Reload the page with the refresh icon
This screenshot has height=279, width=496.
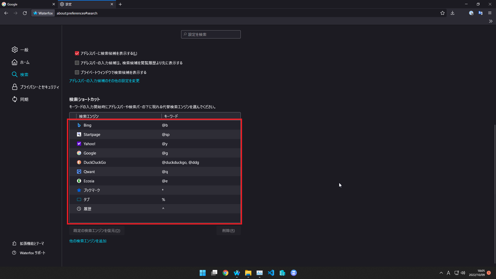(x=25, y=13)
